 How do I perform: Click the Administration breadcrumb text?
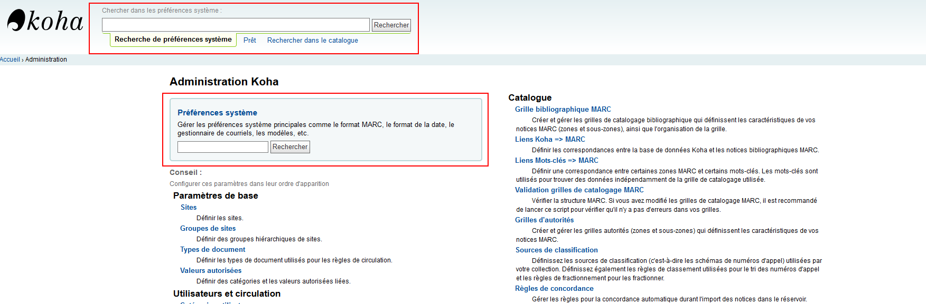[x=46, y=60]
